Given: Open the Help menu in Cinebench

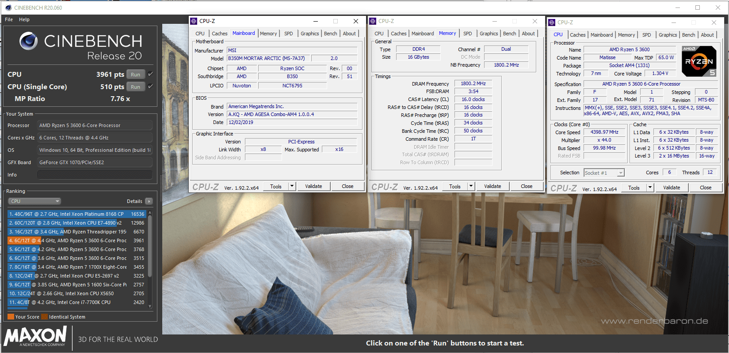Looking at the screenshot, I should click(x=24, y=19).
